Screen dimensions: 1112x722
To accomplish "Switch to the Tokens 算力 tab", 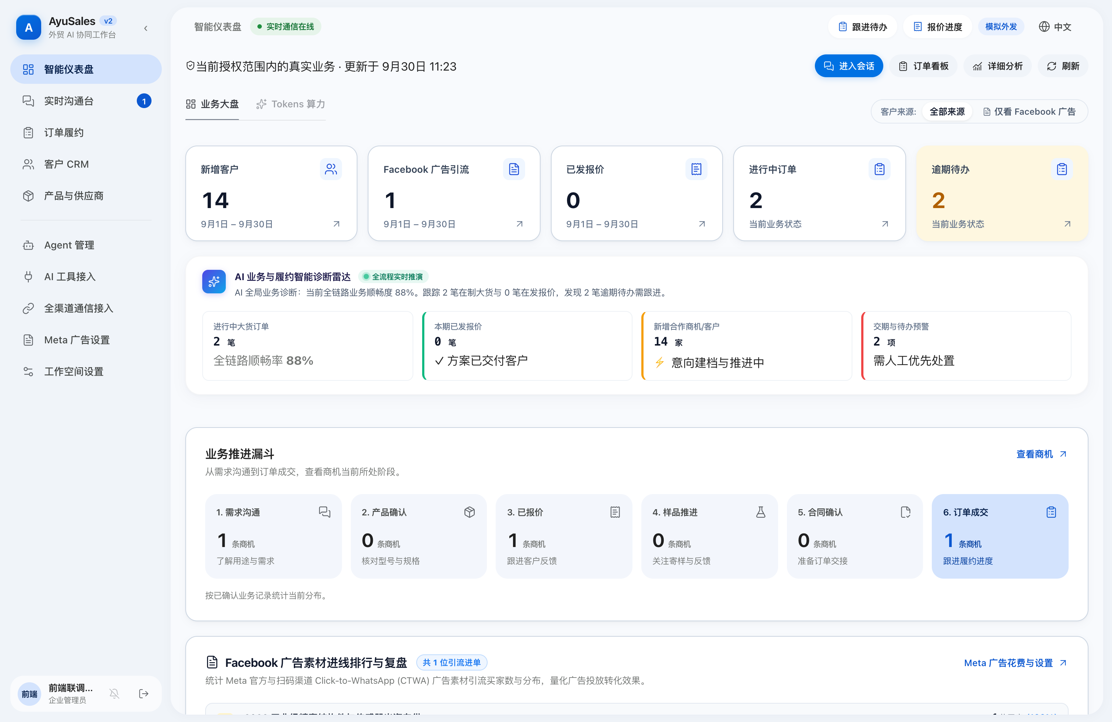I will coord(291,104).
